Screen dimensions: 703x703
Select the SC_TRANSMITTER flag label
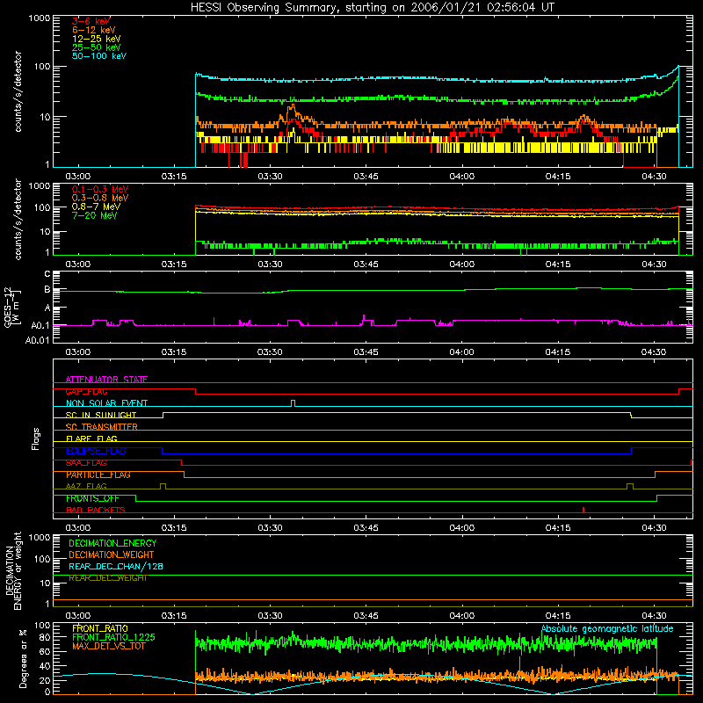pyautogui.click(x=102, y=427)
